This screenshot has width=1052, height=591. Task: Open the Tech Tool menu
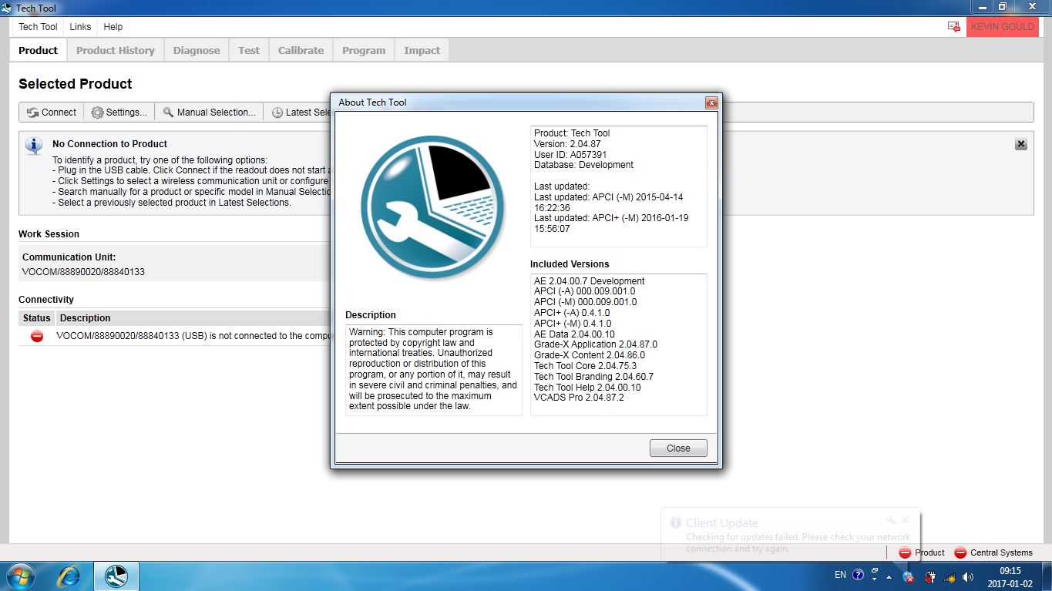[x=38, y=27]
